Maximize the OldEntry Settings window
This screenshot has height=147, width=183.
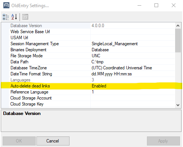click(156, 5)
